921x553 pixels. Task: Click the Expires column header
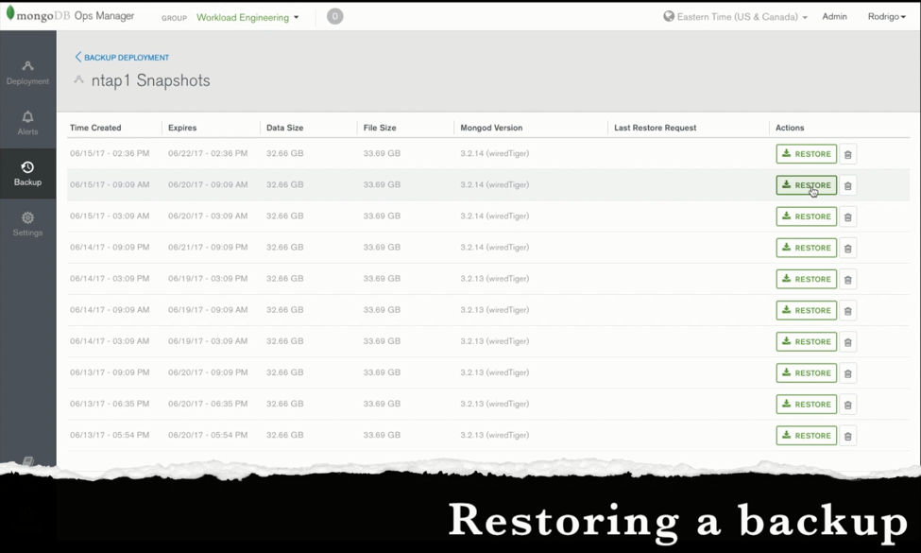[x=182, y=128]
